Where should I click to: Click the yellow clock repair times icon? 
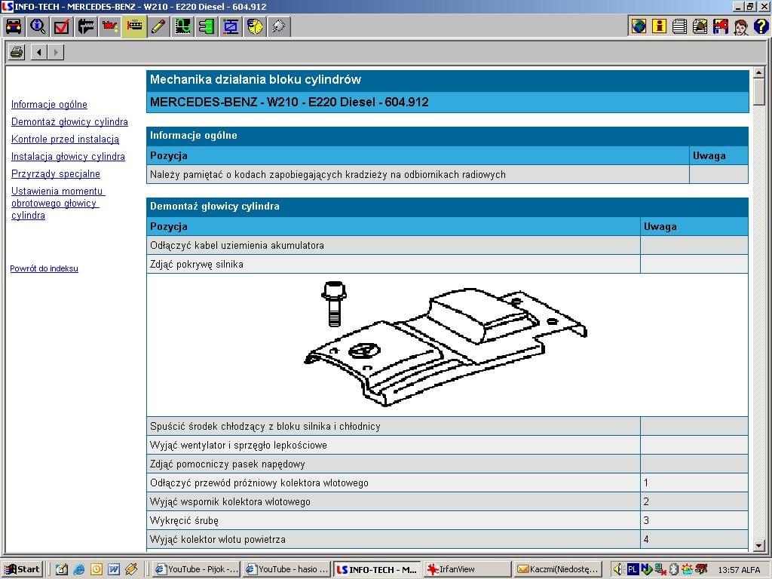tap(255, 26)
